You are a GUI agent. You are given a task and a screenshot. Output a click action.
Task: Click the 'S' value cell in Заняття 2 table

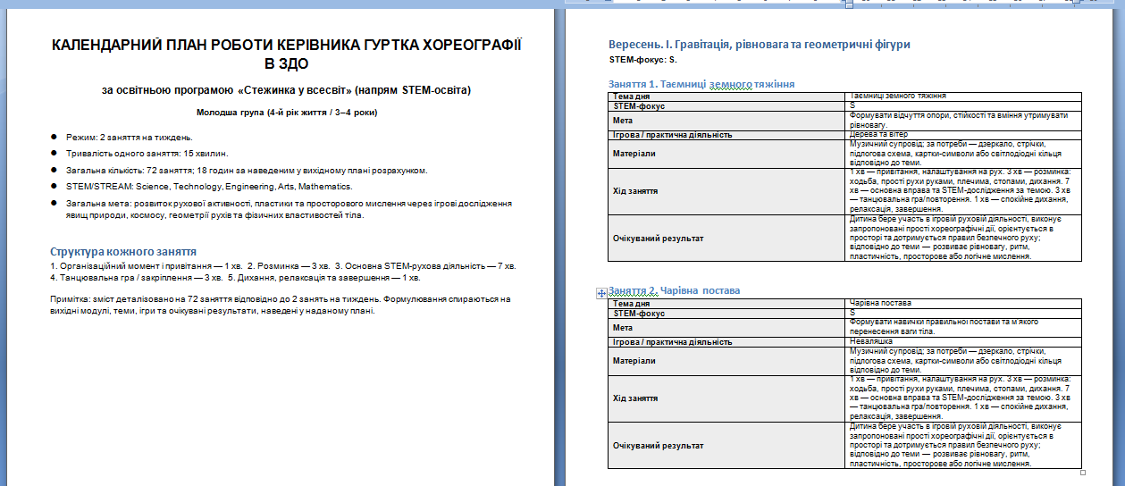tap(963, 313)
